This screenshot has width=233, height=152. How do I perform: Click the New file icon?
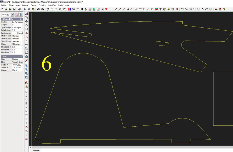click(2, 9)
